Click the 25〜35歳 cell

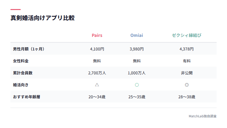(137, 97)
